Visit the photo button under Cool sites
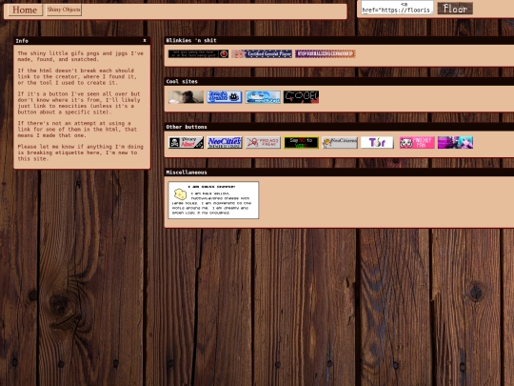Screen dimensions: 514x386 [186, 97]
